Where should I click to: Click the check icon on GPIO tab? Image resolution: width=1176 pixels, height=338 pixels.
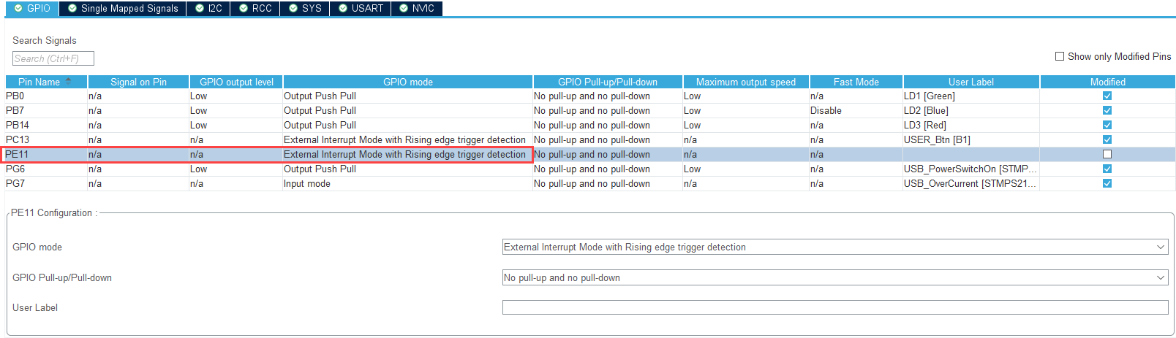[18, 9]
